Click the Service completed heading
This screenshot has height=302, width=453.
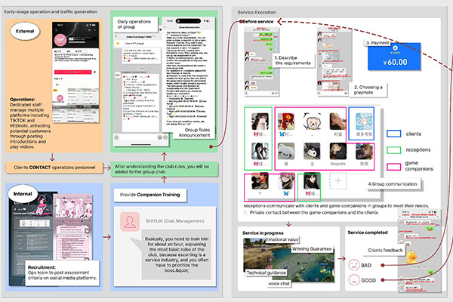click(368, 233)
